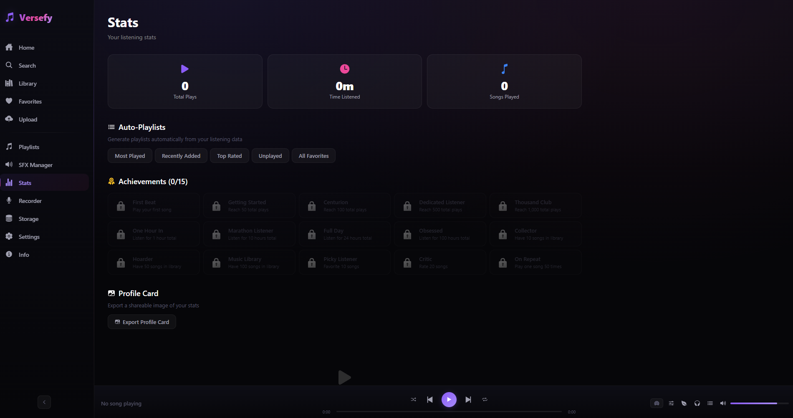Generate the Most Played auto-playlist
793x418 pixels.
(130, 156)
